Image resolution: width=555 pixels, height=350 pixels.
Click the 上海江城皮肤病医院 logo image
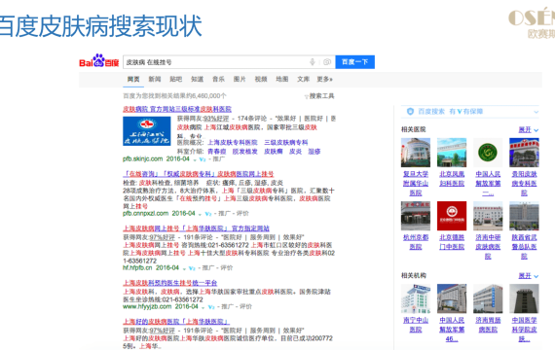146,131
